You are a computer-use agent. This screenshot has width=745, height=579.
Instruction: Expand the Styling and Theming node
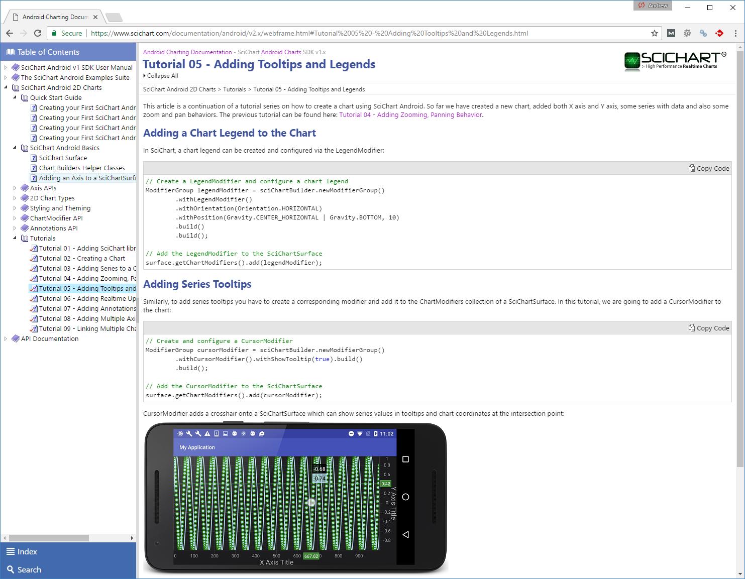[15, 208]
